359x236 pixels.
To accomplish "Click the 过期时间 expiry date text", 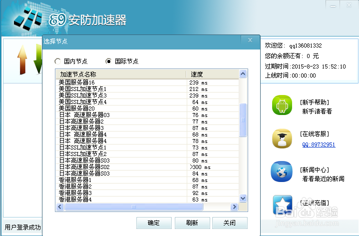I will [x=305, y=66].
